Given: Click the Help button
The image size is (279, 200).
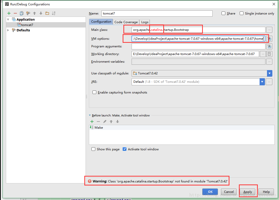Looking at the screenshot, I should [x=266, y=192].
